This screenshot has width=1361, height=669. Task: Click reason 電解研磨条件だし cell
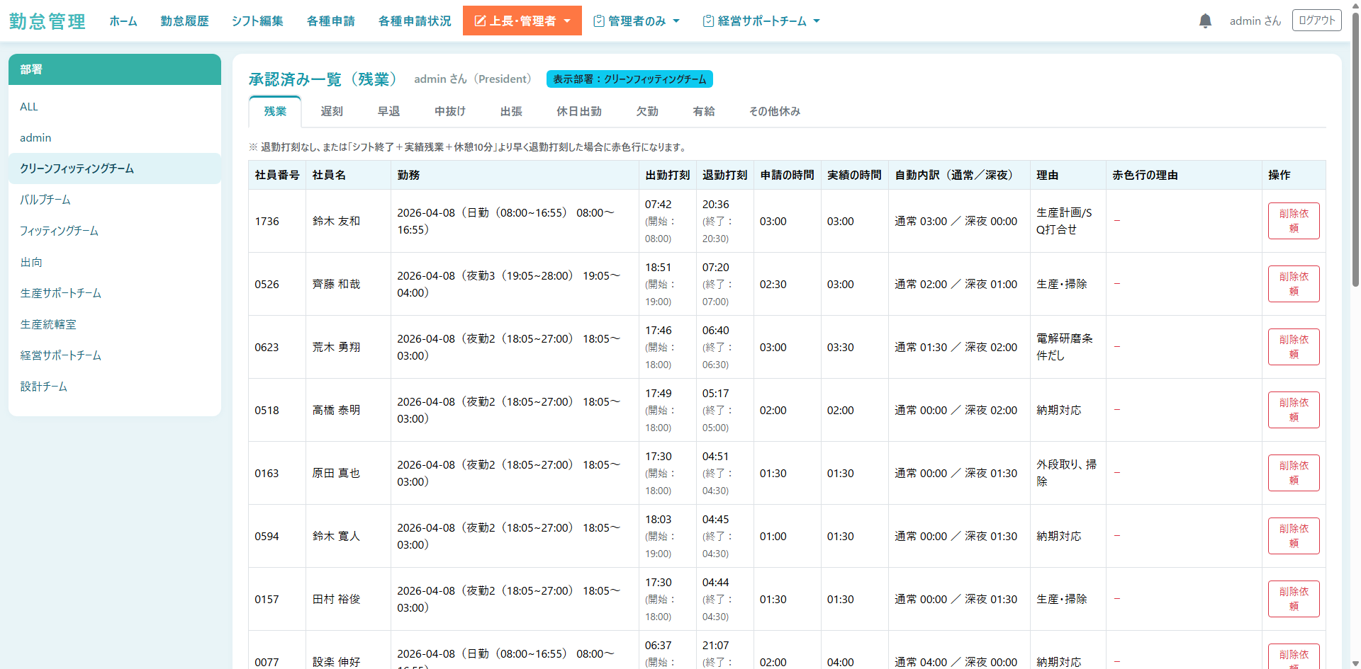coord(1068,347)
